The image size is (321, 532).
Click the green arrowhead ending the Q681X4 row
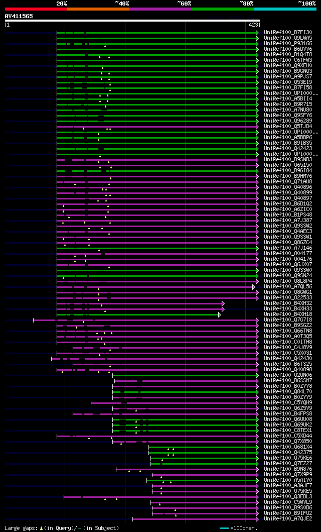coord(257,447)
